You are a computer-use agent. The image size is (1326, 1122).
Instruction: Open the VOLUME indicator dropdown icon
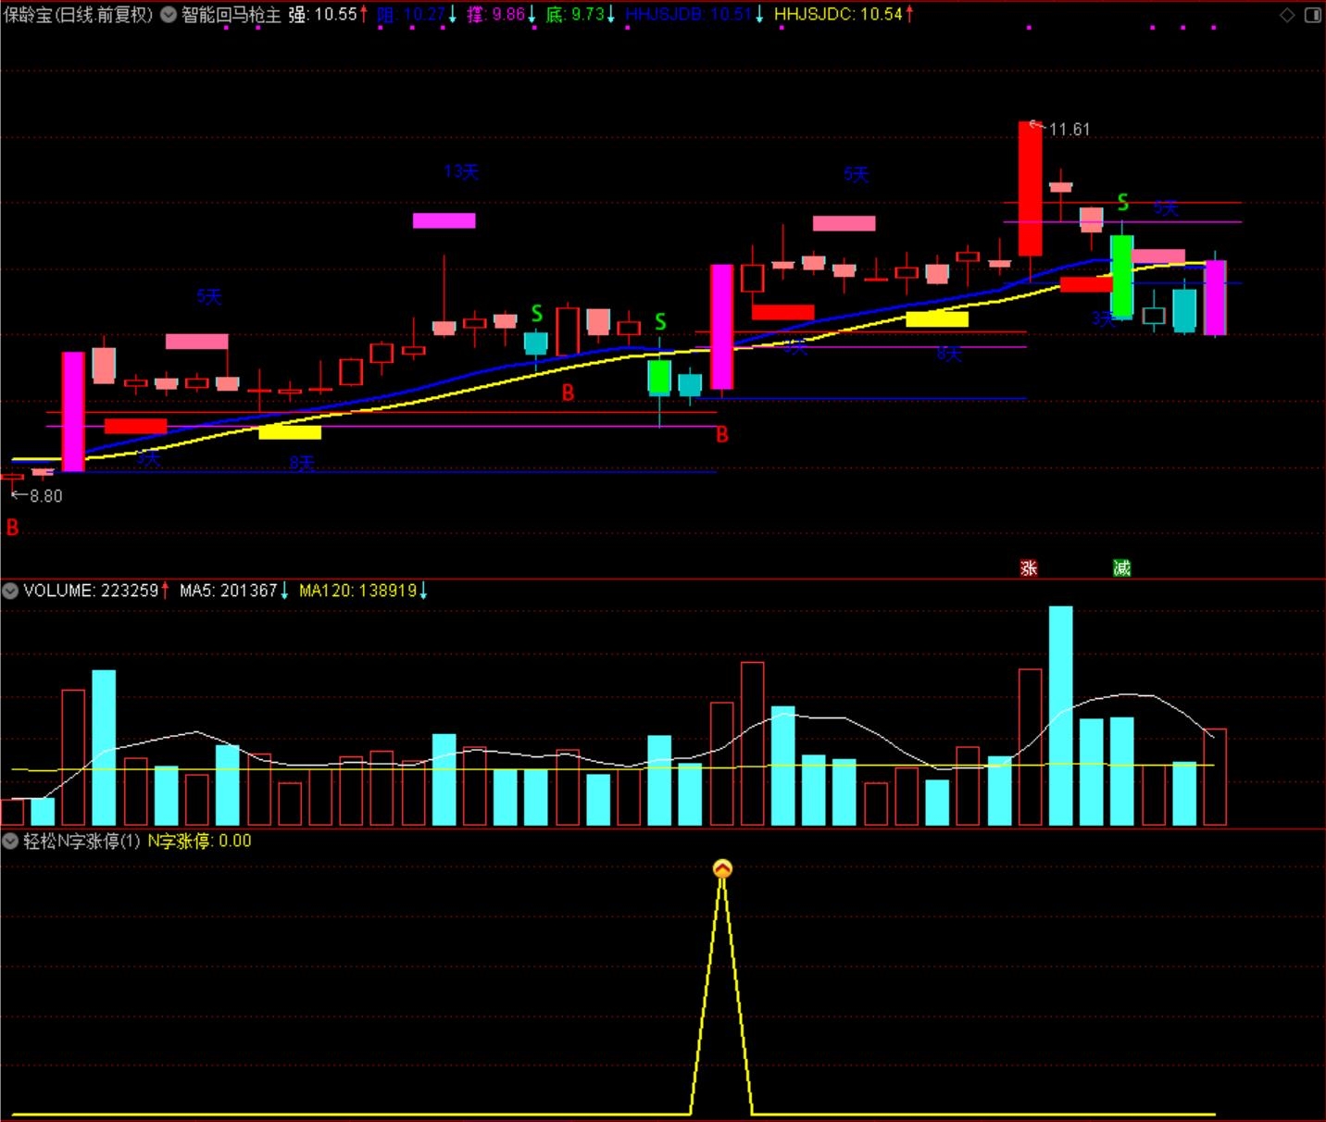pyautogui.click(x=10, y=591)
